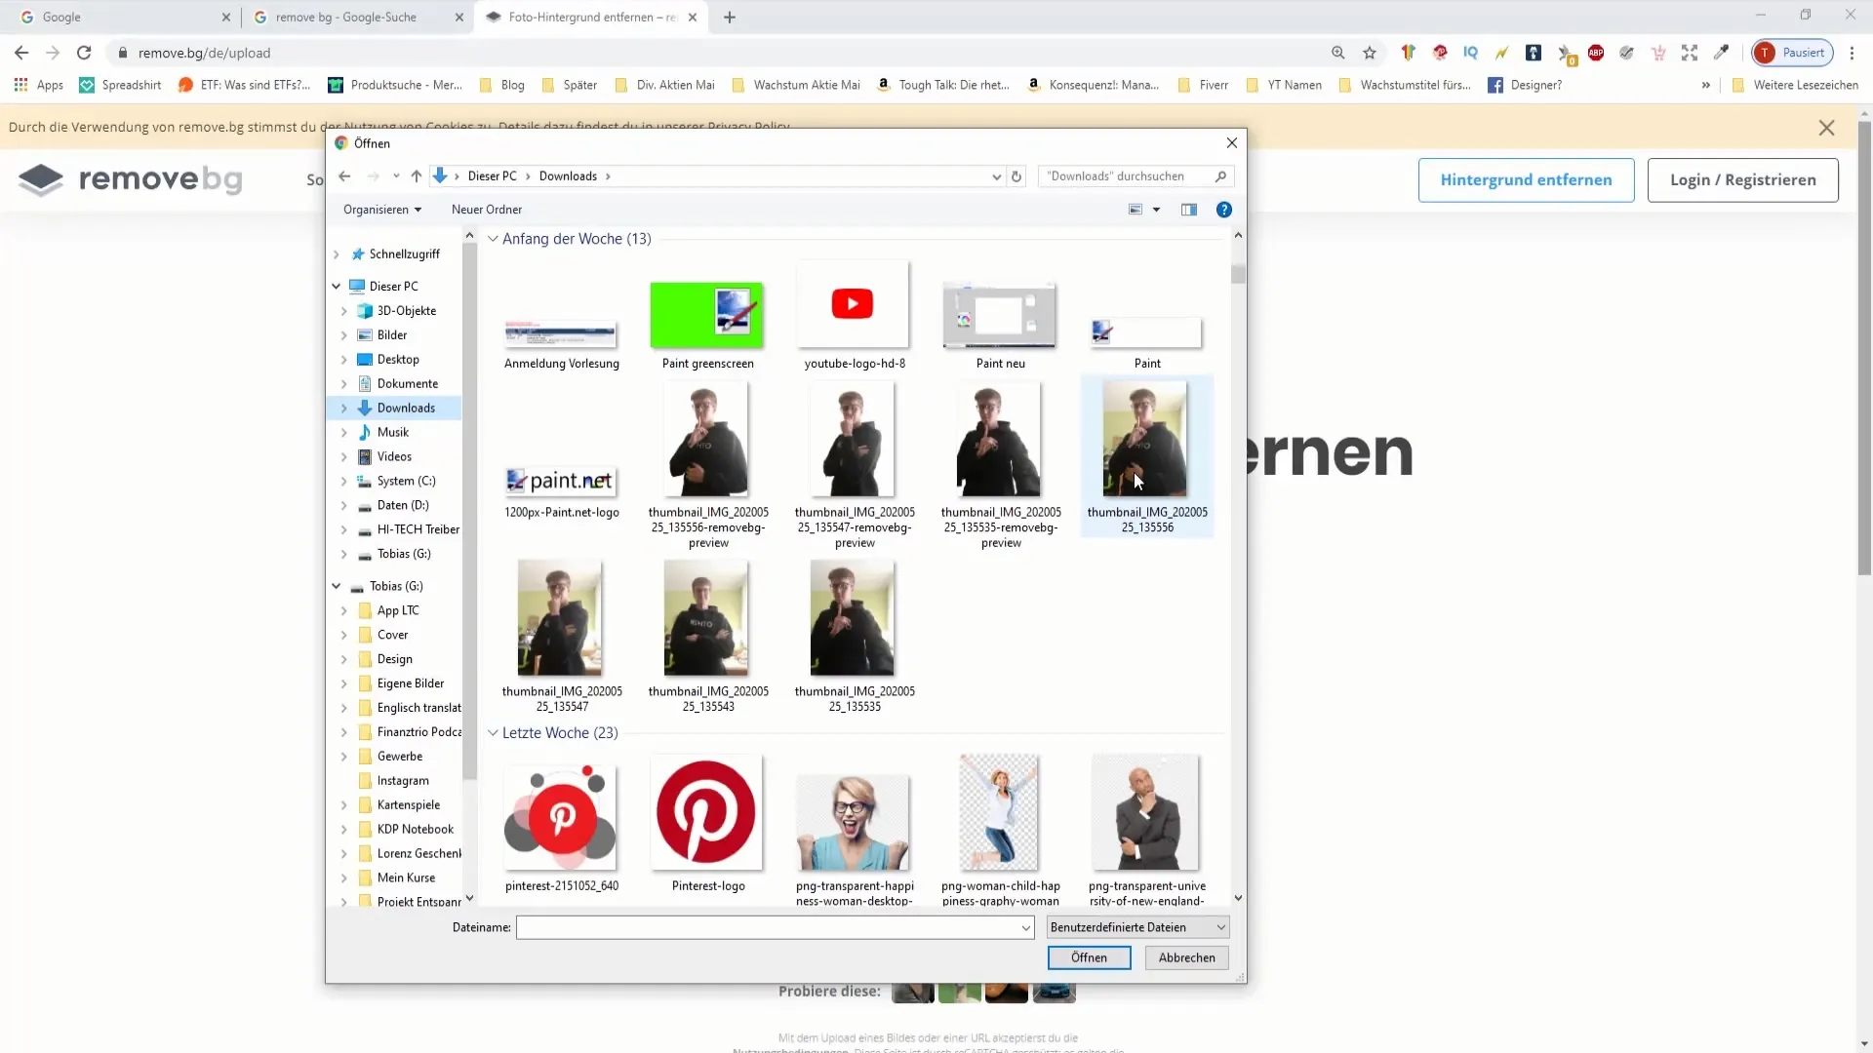1873x1053 pixels.
Task: Click the Abbrechen button
Action: point(1186,957)
